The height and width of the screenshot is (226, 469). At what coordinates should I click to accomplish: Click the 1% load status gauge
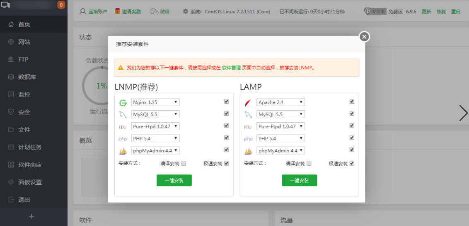tap(101, 86)
